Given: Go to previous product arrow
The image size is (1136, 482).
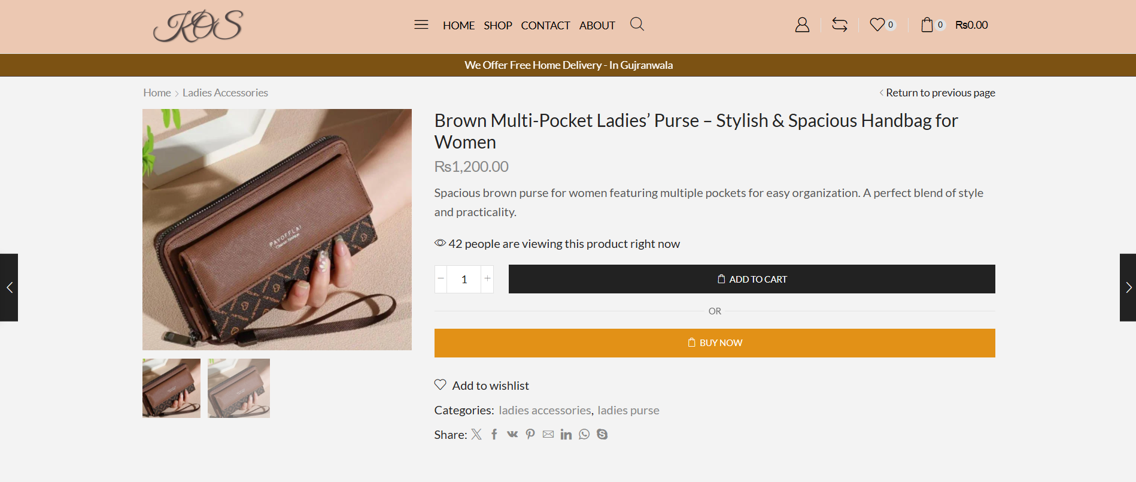Looking at the screenshot, I should 9,287.
